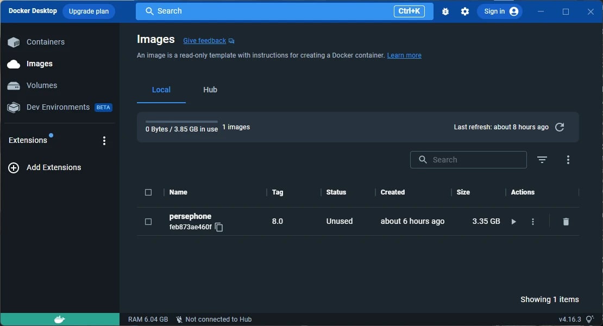
Task: Open the Containers section icon
Action: coord(14,42)
